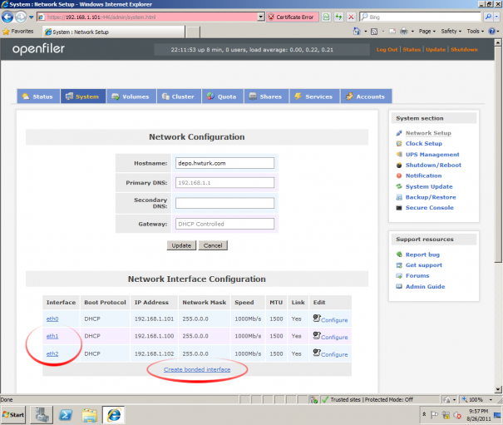Open the Cluster tab
This screenshot has width=503, height=425.
pyautogui.click(x=179, y=96)
